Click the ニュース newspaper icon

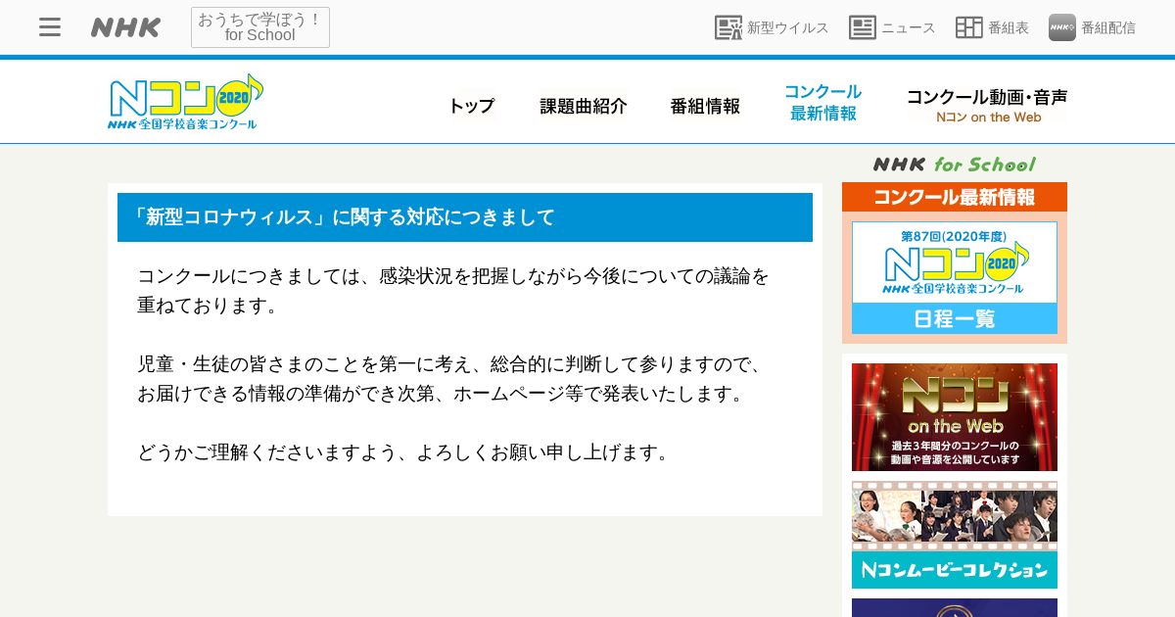pos(863,27)
